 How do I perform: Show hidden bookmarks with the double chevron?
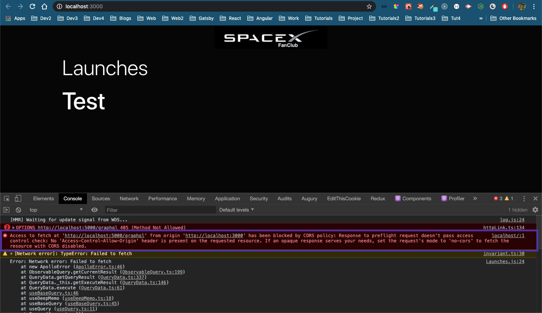click(x=481, y=18)
